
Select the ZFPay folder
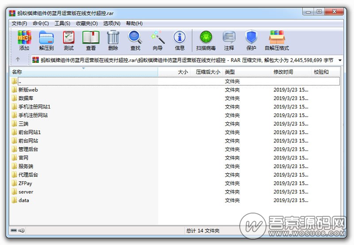[x=175, y=183]
